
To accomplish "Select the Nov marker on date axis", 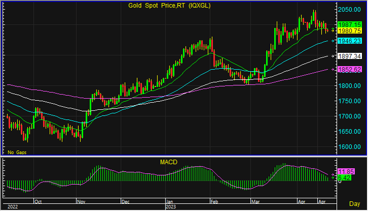I will (x=82, y=201).
